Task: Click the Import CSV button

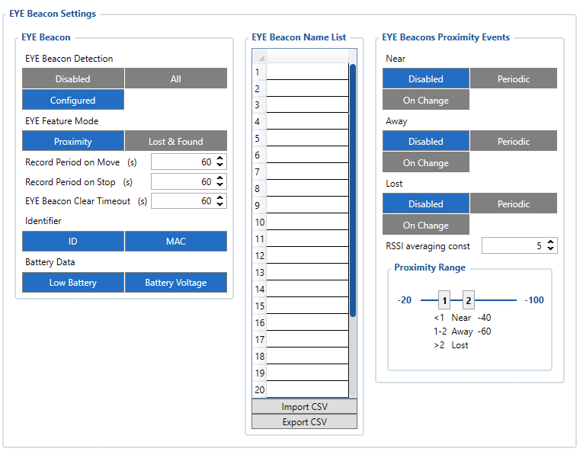Action: [x=304, y=407]
